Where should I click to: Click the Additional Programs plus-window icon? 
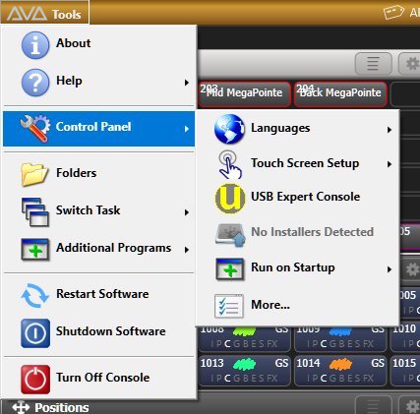click(35, 250)
